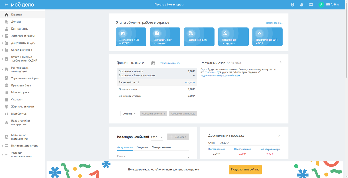The image size is (348, 178).
Task: Open Деньги section in sidebar
Action: click(x=16, y=21)
